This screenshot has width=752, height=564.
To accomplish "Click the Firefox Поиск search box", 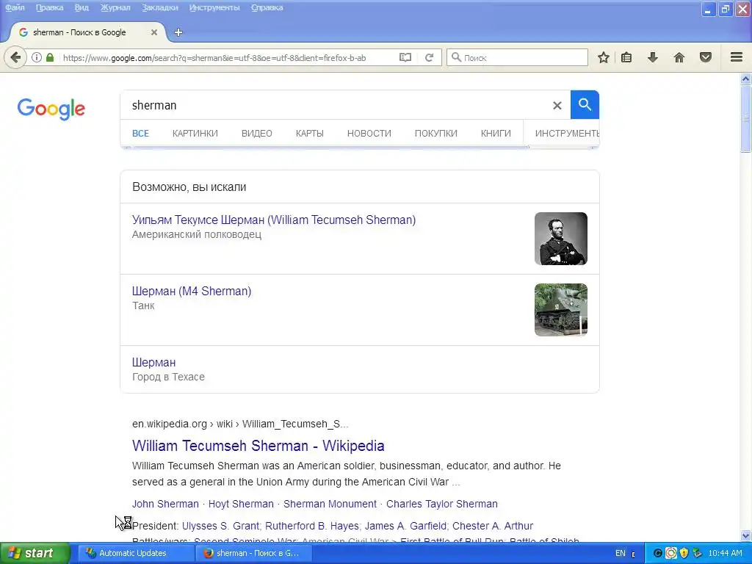I will coord(517,57).
